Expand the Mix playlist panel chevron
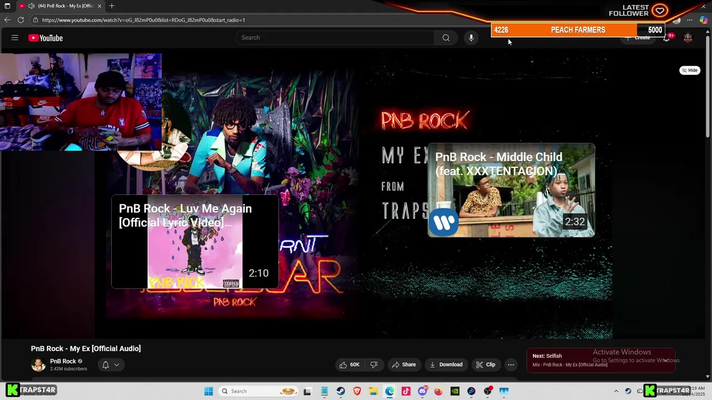The width and height of the screenshot is (712, 400). click(665, 360)
